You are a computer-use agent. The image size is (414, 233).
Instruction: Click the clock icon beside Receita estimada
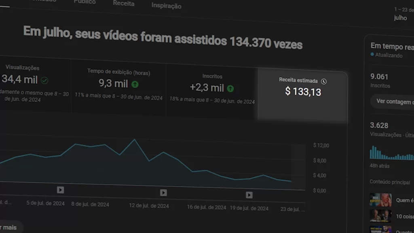tap(324, 81)
